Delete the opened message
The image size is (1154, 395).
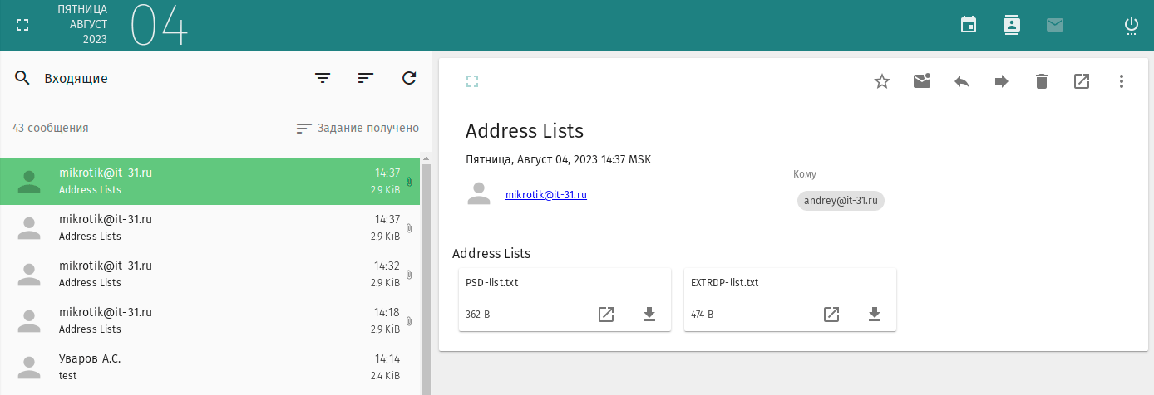pyautogui.click(x=1042, y=81)
